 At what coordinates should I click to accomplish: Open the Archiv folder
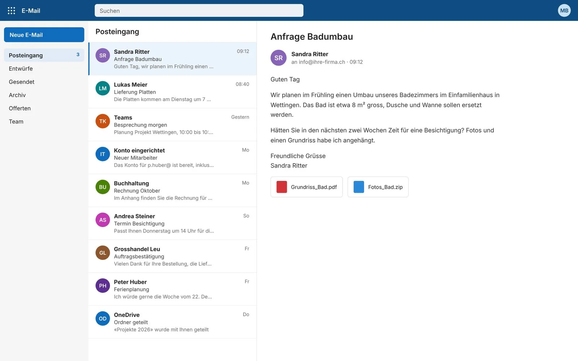(44, 95)
